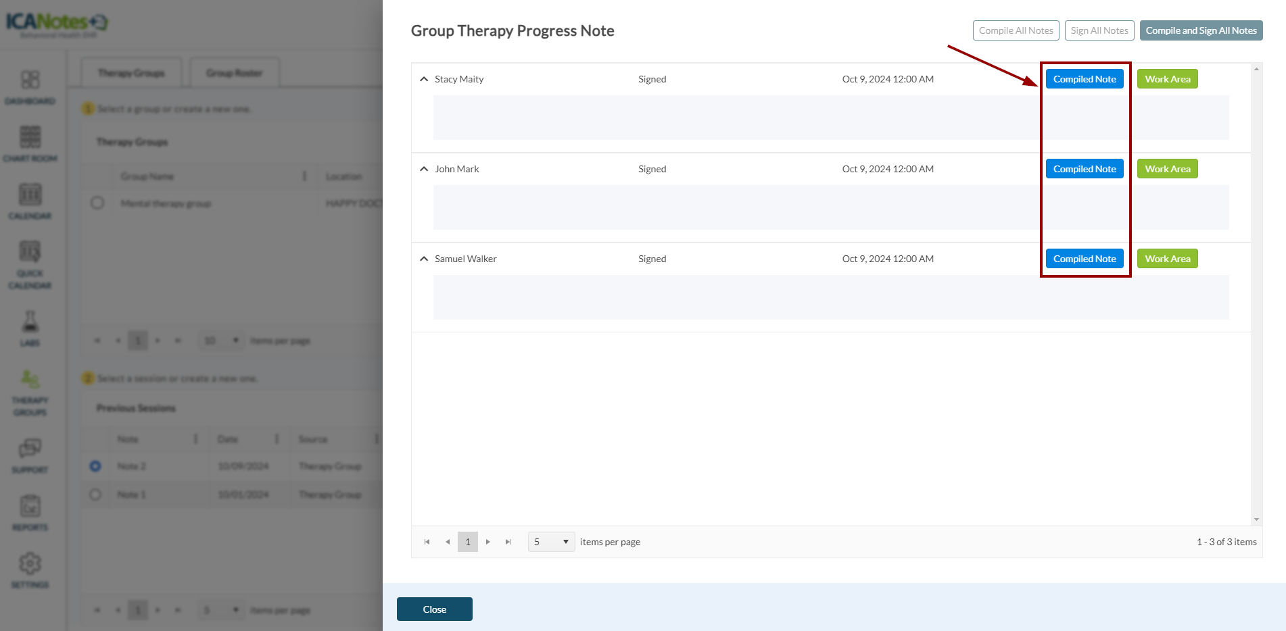Go to first page in note list
1286x631 pixels.
pyautogui.click(x=427, y=542)
